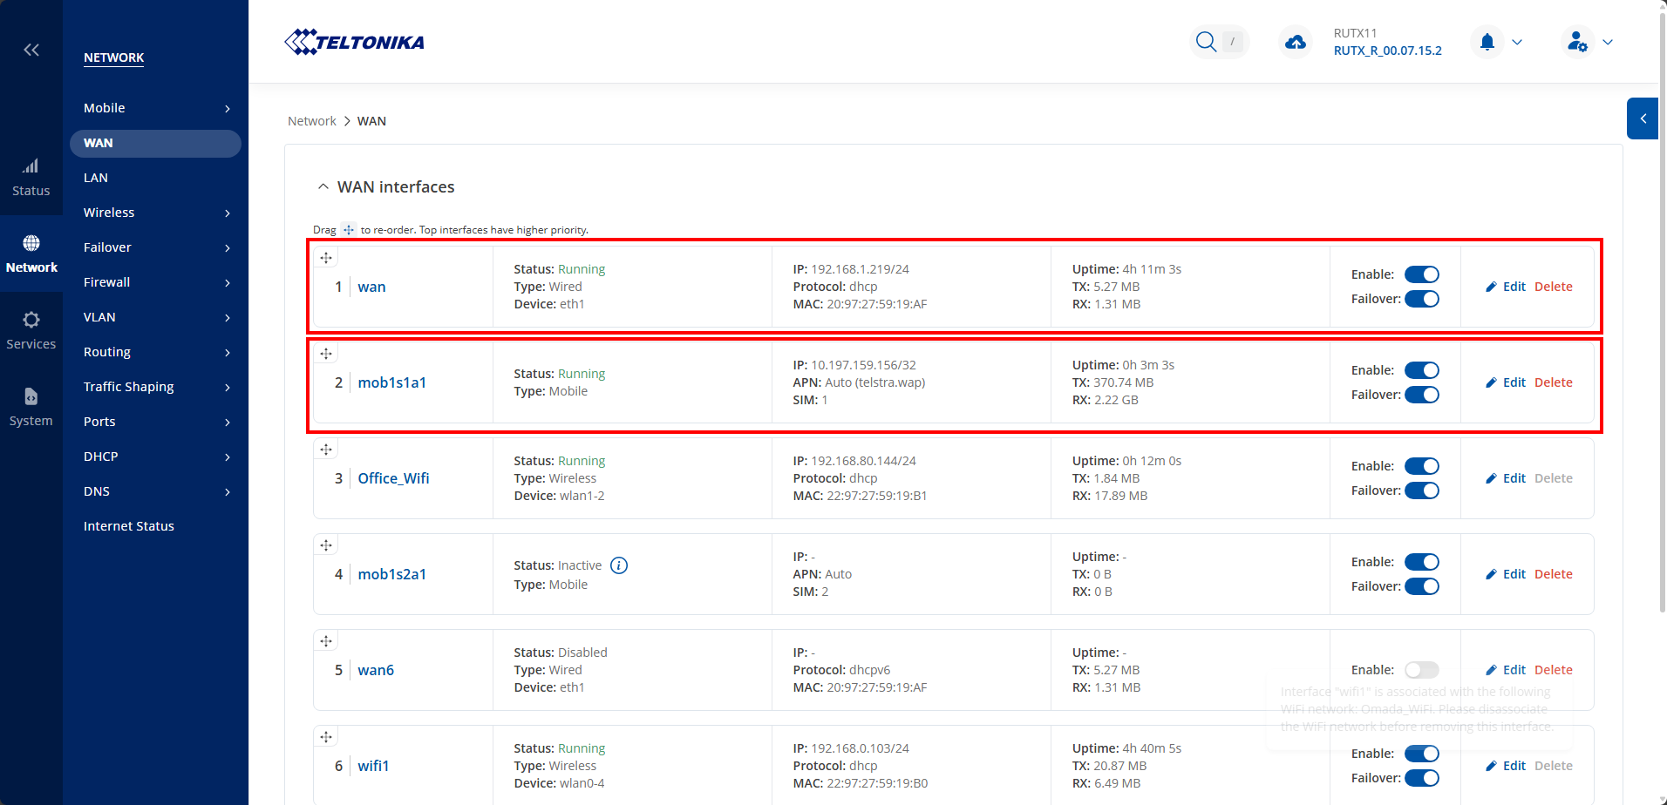
Task: Expand the Firewall submenu
Action: click(x=155, y=282)
